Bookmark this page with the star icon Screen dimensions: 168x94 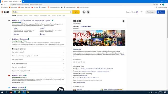coord(157,4)
